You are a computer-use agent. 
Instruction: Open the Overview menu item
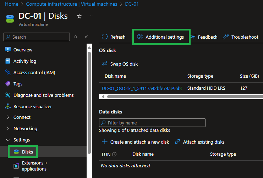coord(23,50)
